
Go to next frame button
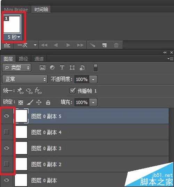80,45
